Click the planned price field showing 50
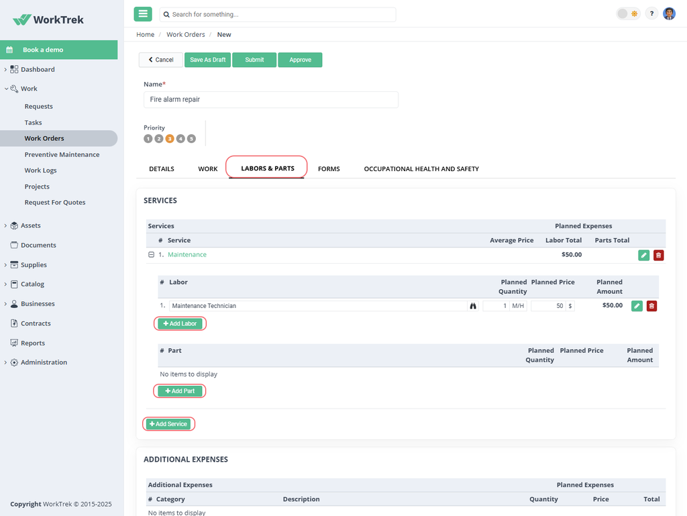 (x=549, y=306)
